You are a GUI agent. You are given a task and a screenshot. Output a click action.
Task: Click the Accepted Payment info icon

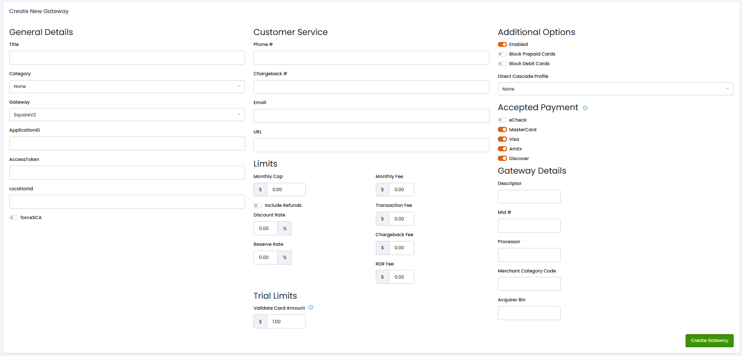(x=585, y=108)
